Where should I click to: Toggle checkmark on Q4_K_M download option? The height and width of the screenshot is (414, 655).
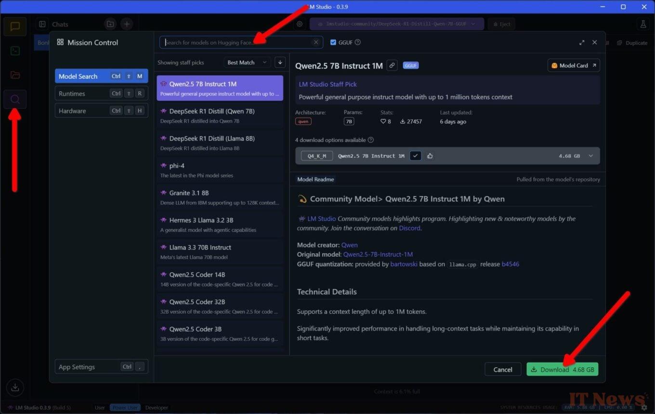pyautogui.click(x=415, y=156)
